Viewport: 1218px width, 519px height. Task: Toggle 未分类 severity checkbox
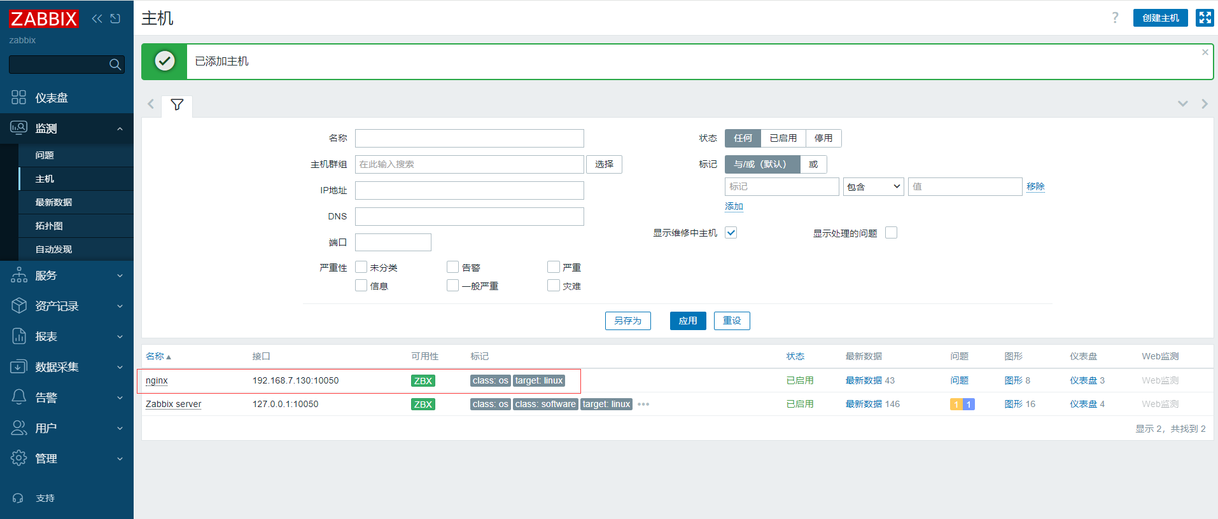click(x=361, y=267)
